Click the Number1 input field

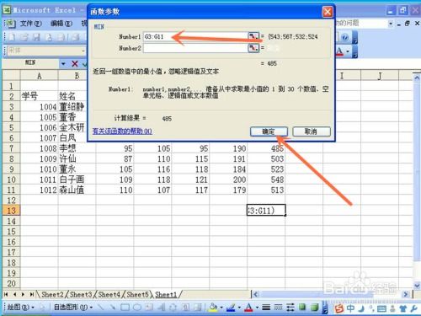coord(195,36)
